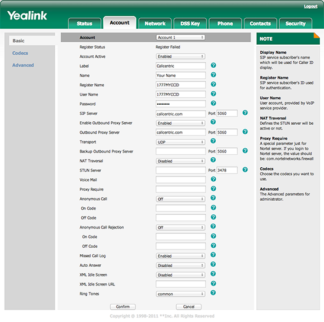The image size is (324, 322).
Task: Open the Phone tab
Action: point(225,24)
